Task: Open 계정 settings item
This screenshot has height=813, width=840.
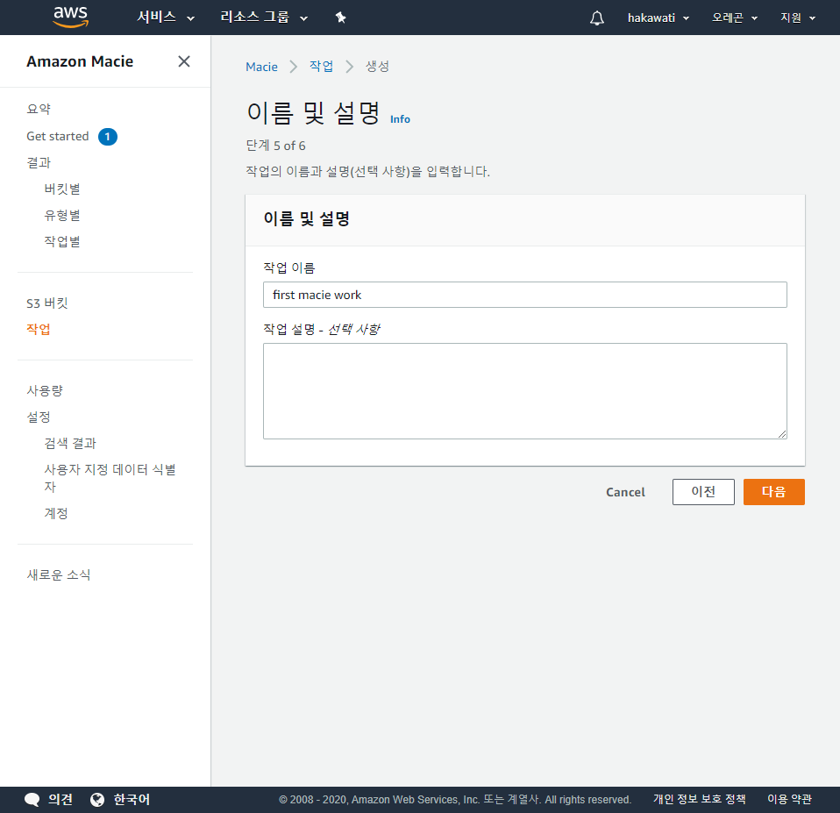Action: [56, 513]
